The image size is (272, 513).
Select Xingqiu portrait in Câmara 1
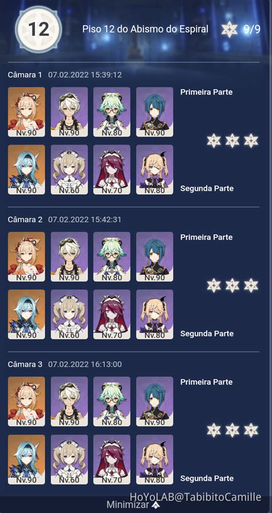point(154,112)
